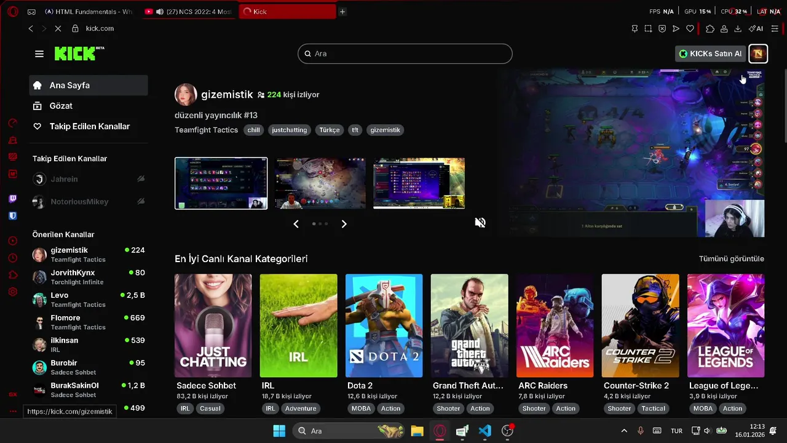The image size is (787, 443).
Task: Take a snapshot with the toolbar capture icon
Action: 648,28
